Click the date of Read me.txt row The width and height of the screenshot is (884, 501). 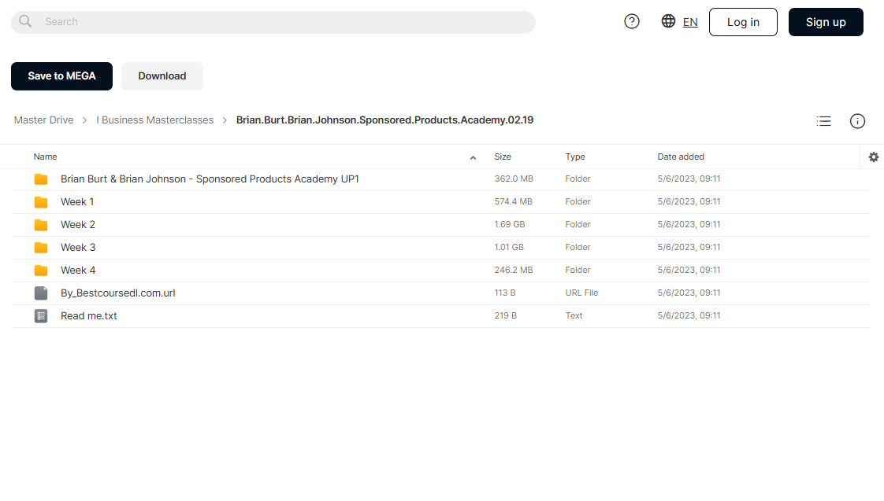click(689, 315)
